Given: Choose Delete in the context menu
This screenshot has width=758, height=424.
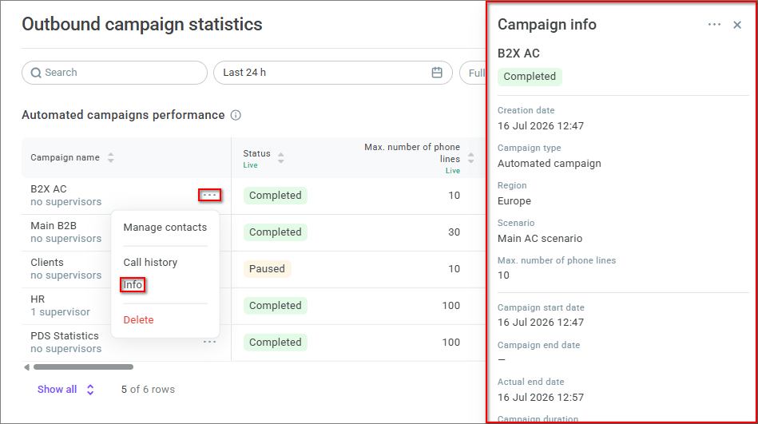Looking at the screenshot, I should (138, 319).
